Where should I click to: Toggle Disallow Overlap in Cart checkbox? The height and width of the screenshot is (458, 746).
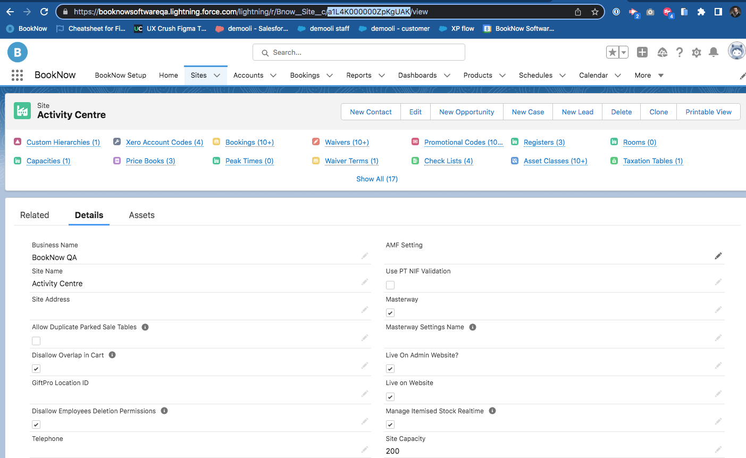(36, 369)
